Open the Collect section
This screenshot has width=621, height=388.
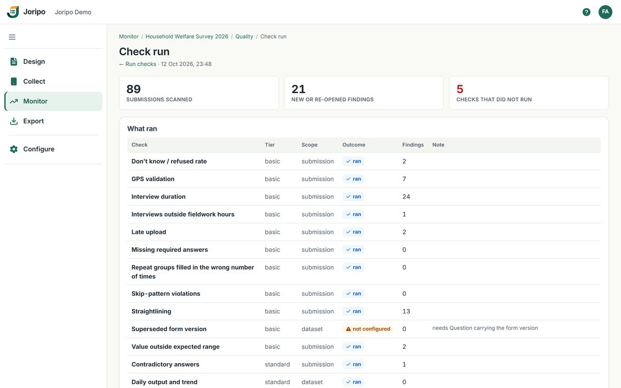pyautogui.click(x=53, y=81)
